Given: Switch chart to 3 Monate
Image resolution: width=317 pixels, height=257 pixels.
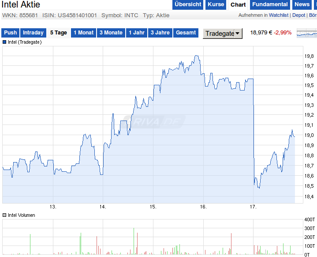Looking at the screenshot, I should click(111, 33).
